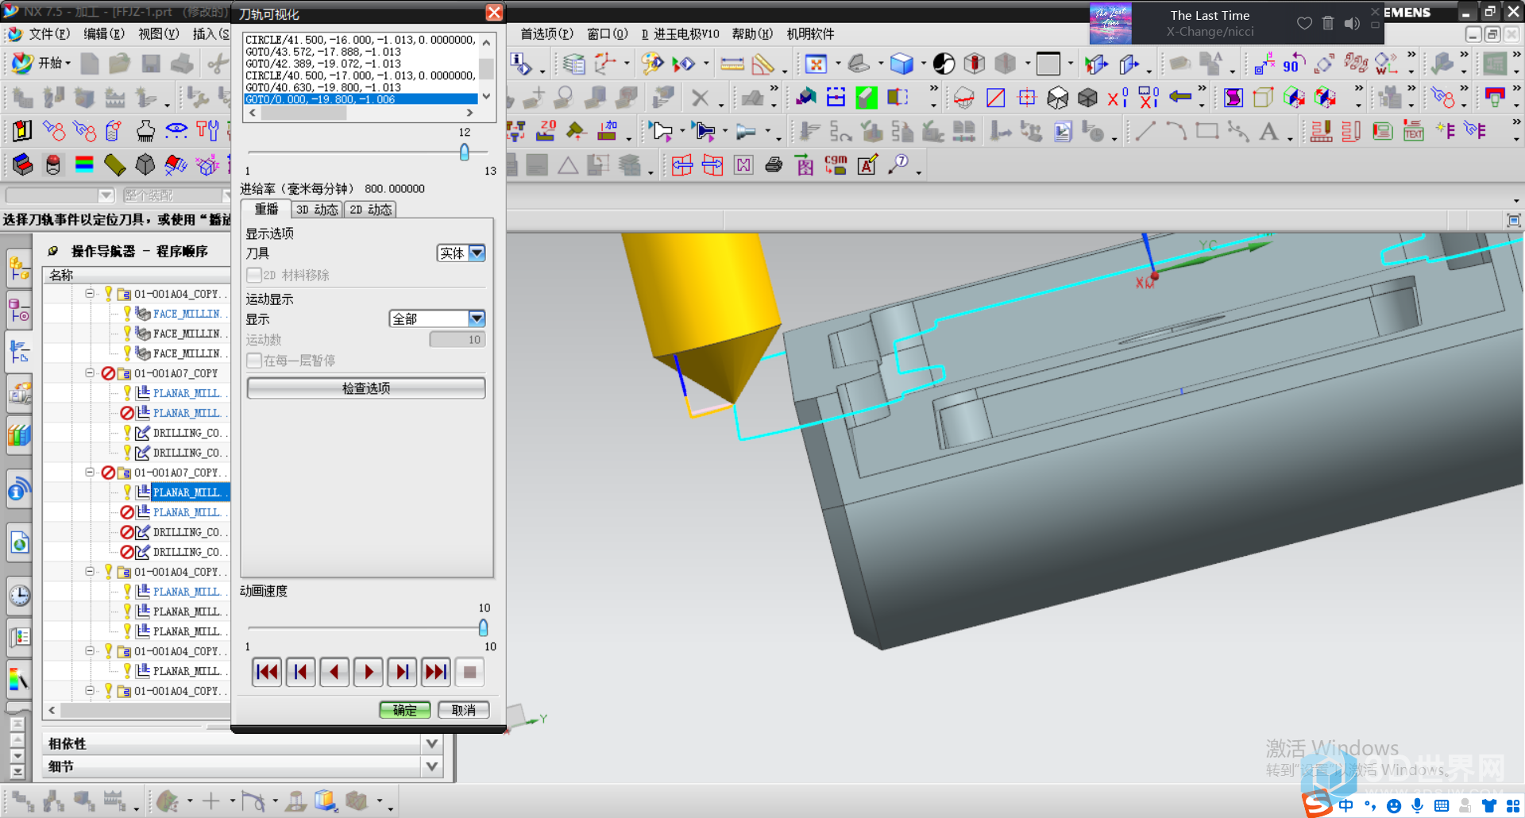Click the 取消 button

coord(464,710)
